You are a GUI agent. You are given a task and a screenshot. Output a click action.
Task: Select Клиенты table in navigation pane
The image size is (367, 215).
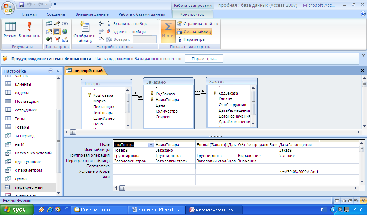pyautogui.click(x=23, y=84)
